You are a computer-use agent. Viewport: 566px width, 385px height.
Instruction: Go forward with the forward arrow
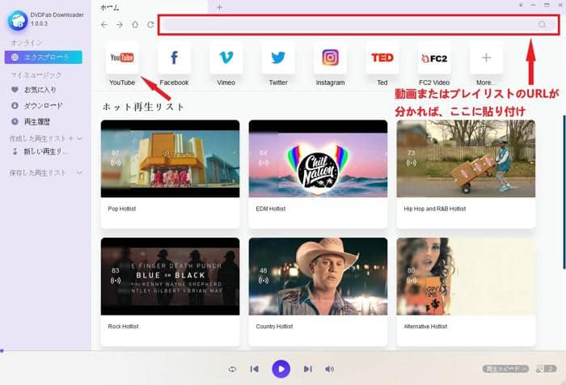coord(120,24)
